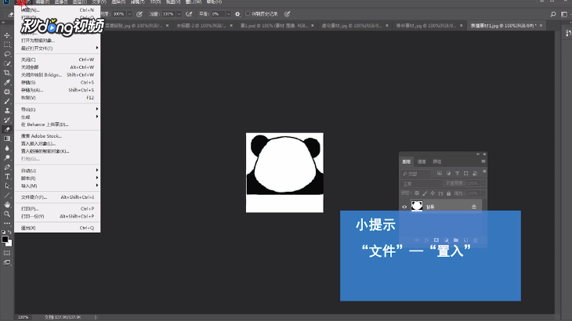Select the Horizontal Type tool
The width and height of the screenshot is (572, 321).
coord(7,176)
